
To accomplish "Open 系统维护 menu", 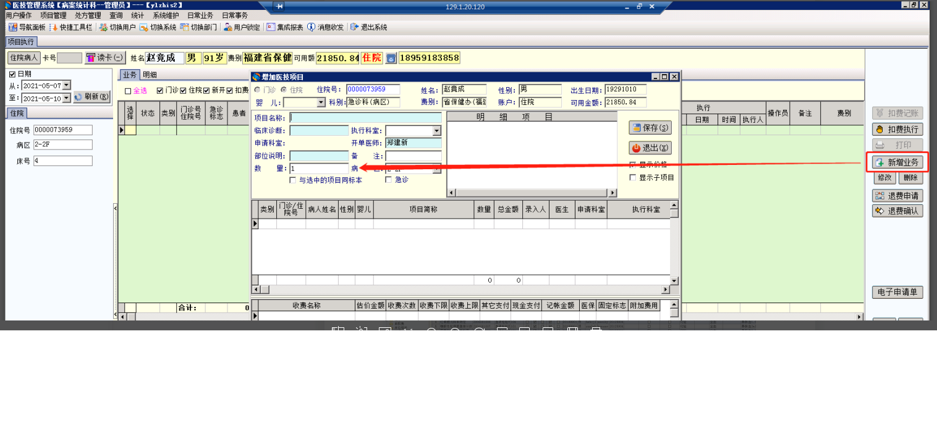I will tap(166, 15).
